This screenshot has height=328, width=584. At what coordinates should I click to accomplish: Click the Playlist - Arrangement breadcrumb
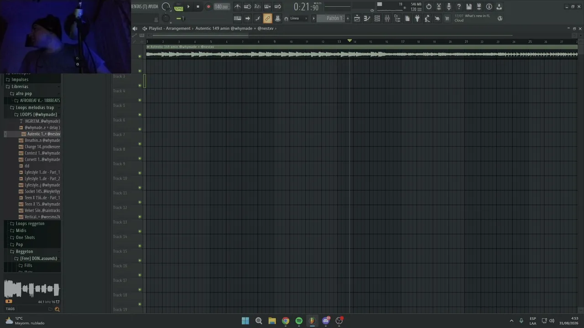pos(170,28)
